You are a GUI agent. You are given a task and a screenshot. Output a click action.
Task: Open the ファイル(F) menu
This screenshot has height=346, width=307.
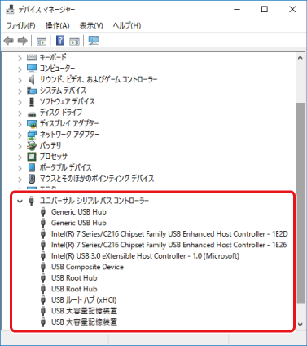tap(21, 25)
